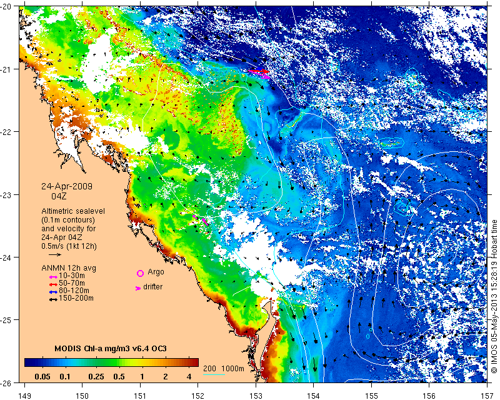Click the time label 04Z
Viewport: 500px width, 400px height.
coord(59,196)
